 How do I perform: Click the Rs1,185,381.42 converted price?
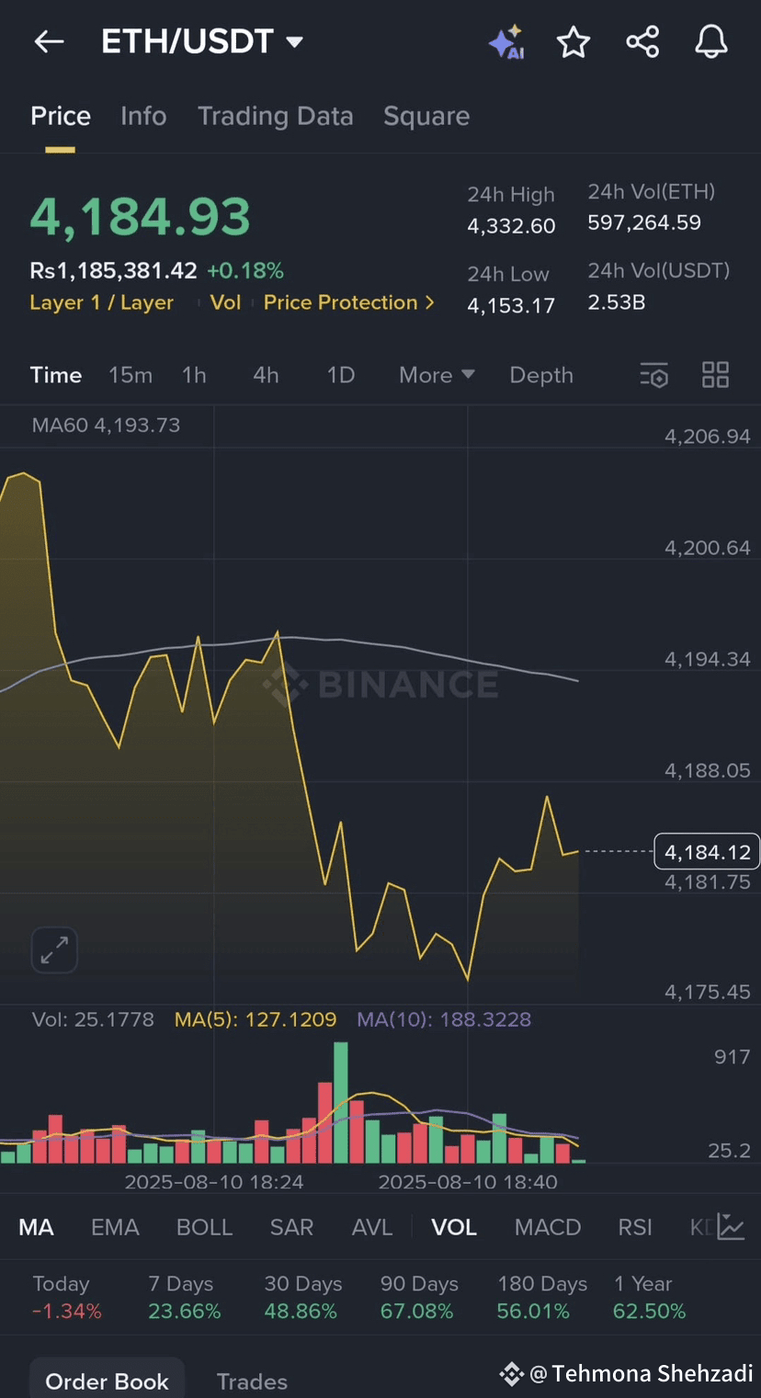coord(114,270)
